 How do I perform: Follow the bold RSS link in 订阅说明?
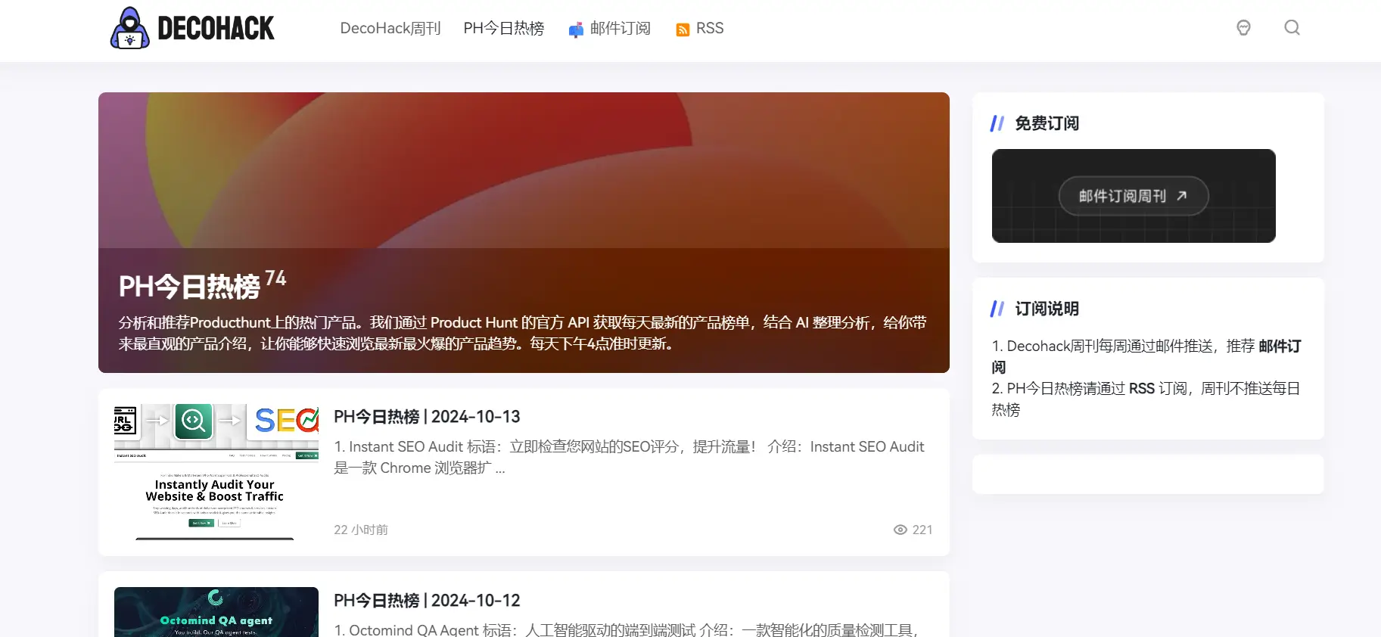pos(1141,389)
